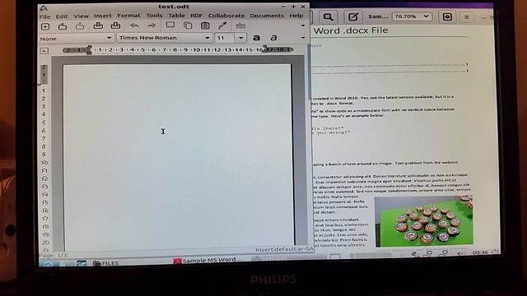Screen dimensions: 527x296
Task: Open the Edit menu
Action: (62, 16)
